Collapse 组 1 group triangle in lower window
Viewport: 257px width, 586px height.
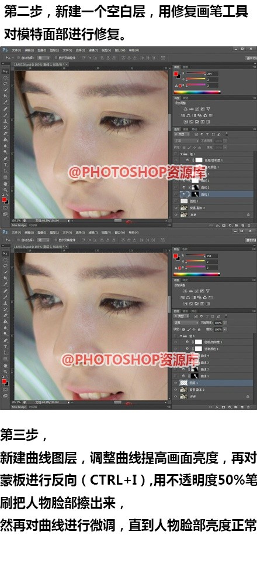(x=180, y=336)
